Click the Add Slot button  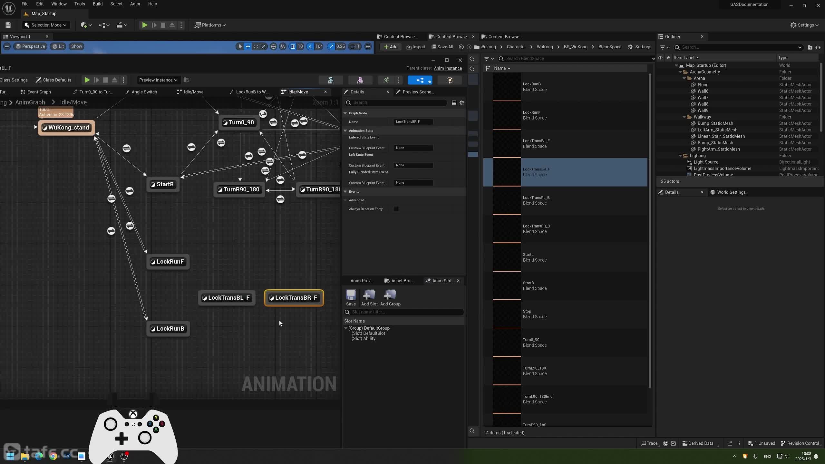pyautogui.click(x=369, y=298)
